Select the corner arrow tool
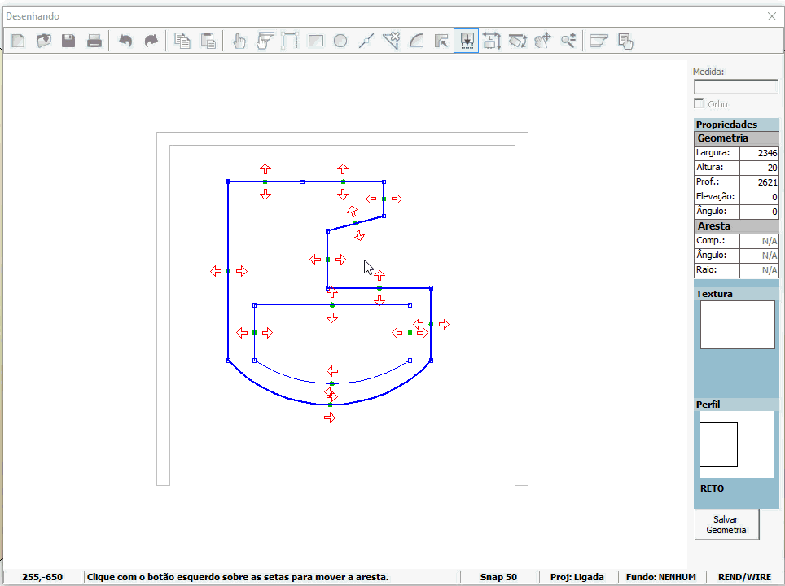The image size is (785, 586). (x=441, y=41)
